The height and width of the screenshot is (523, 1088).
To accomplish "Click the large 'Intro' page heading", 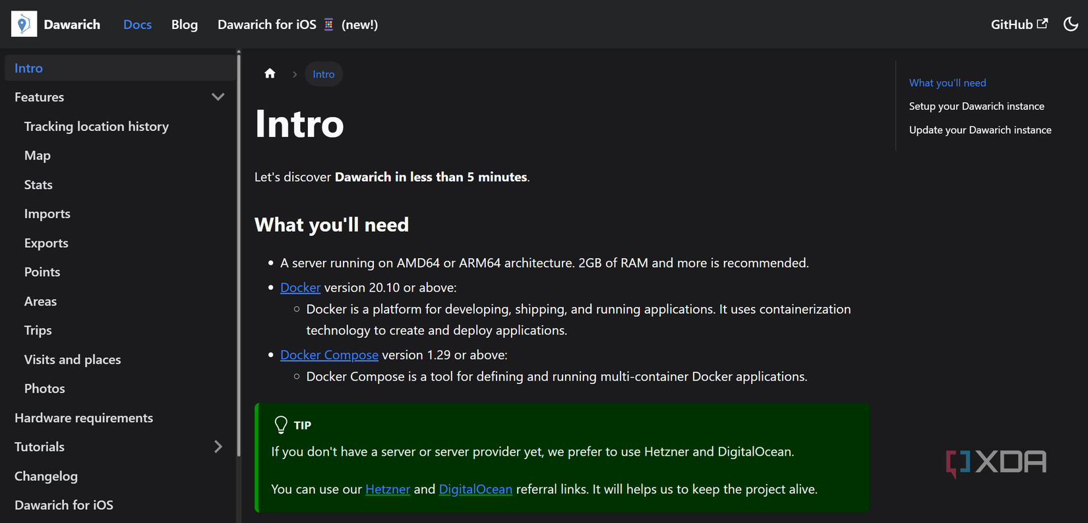I will [299, 124].
